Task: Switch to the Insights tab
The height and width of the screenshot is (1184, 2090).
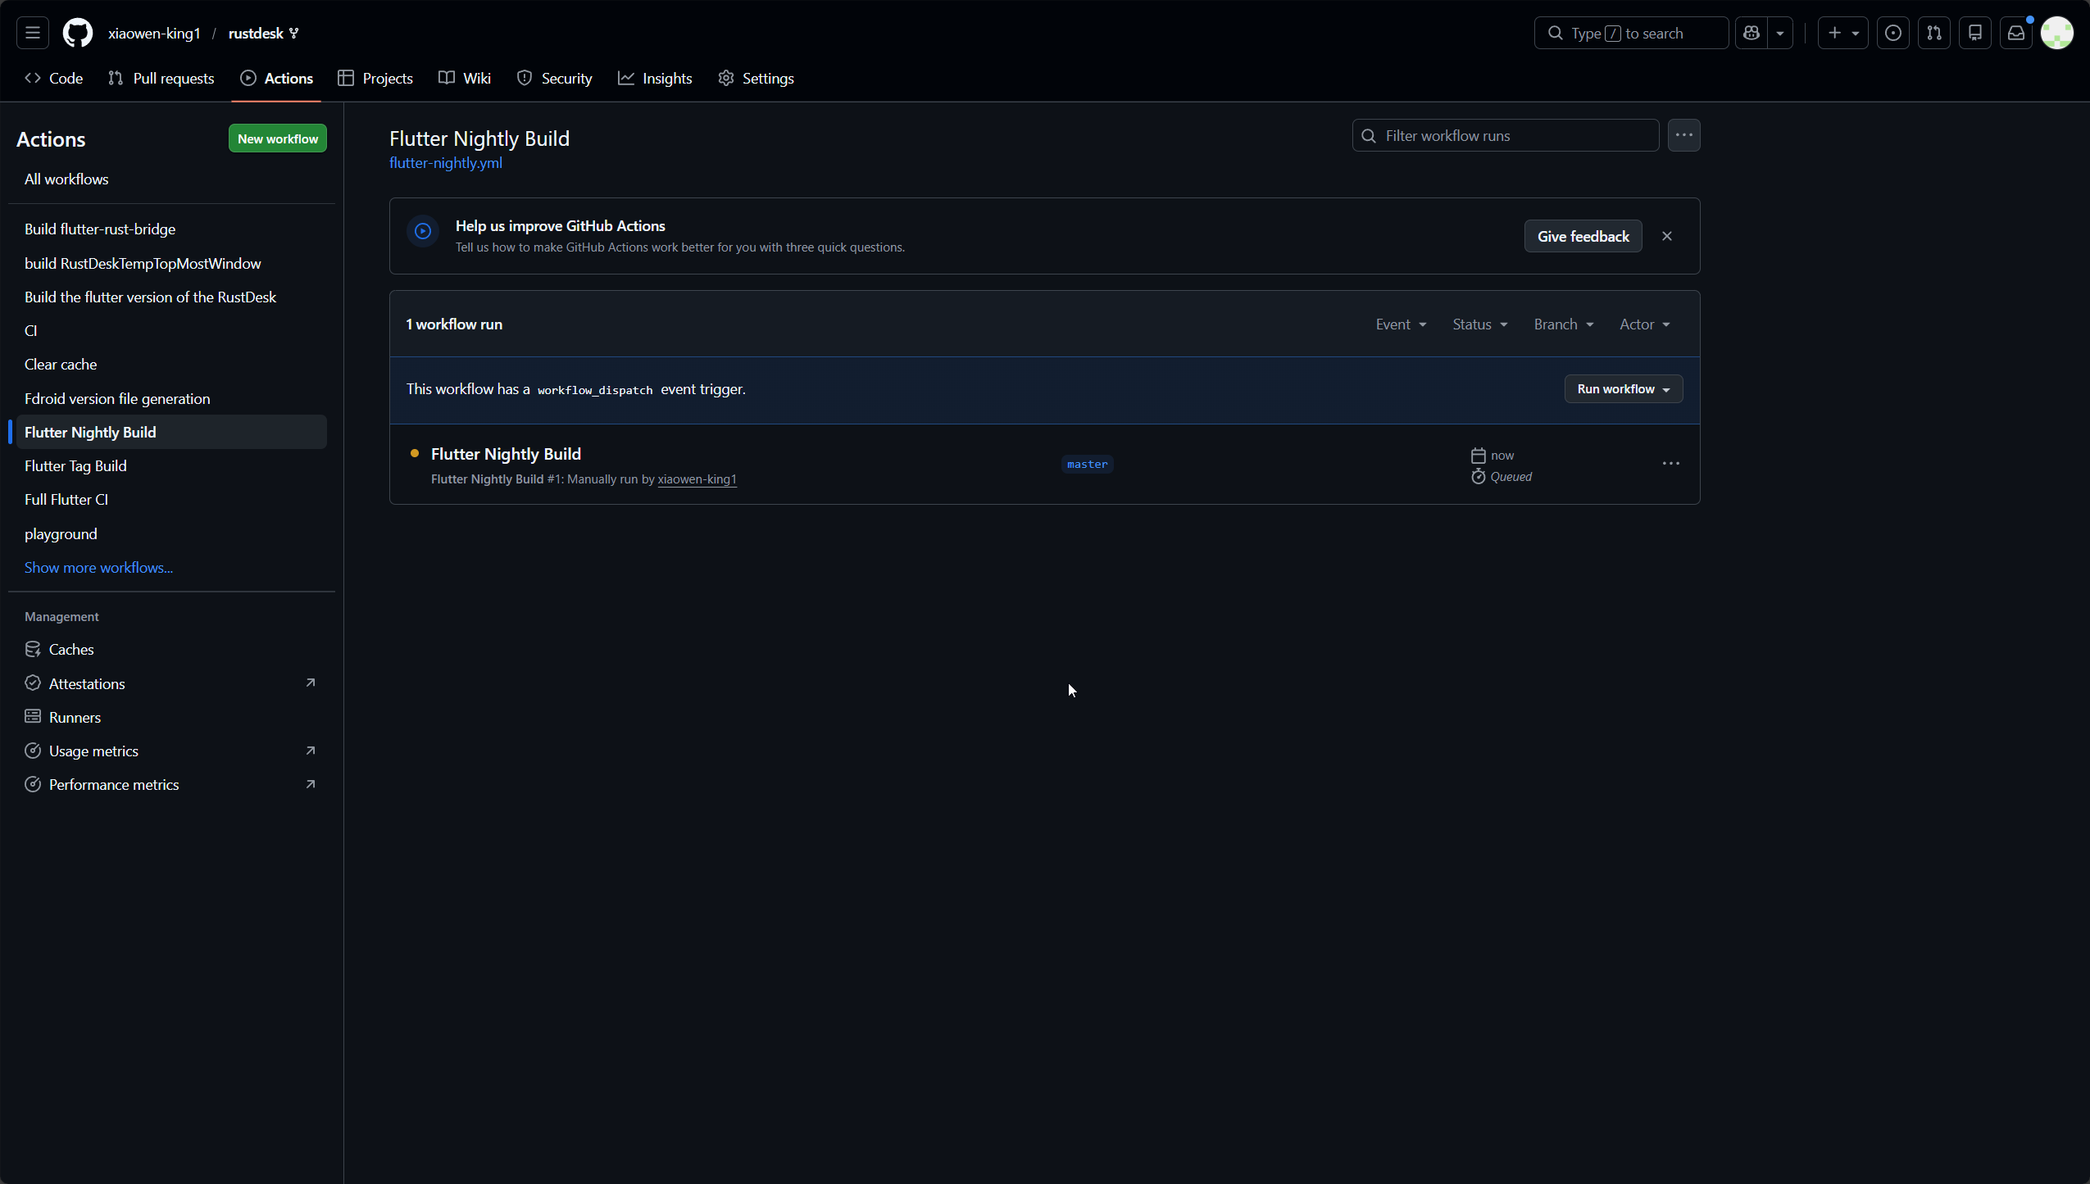Action: [655, 79]
